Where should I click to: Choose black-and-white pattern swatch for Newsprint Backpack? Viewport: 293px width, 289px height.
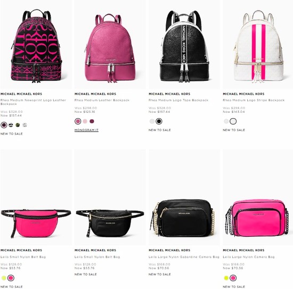11,125
